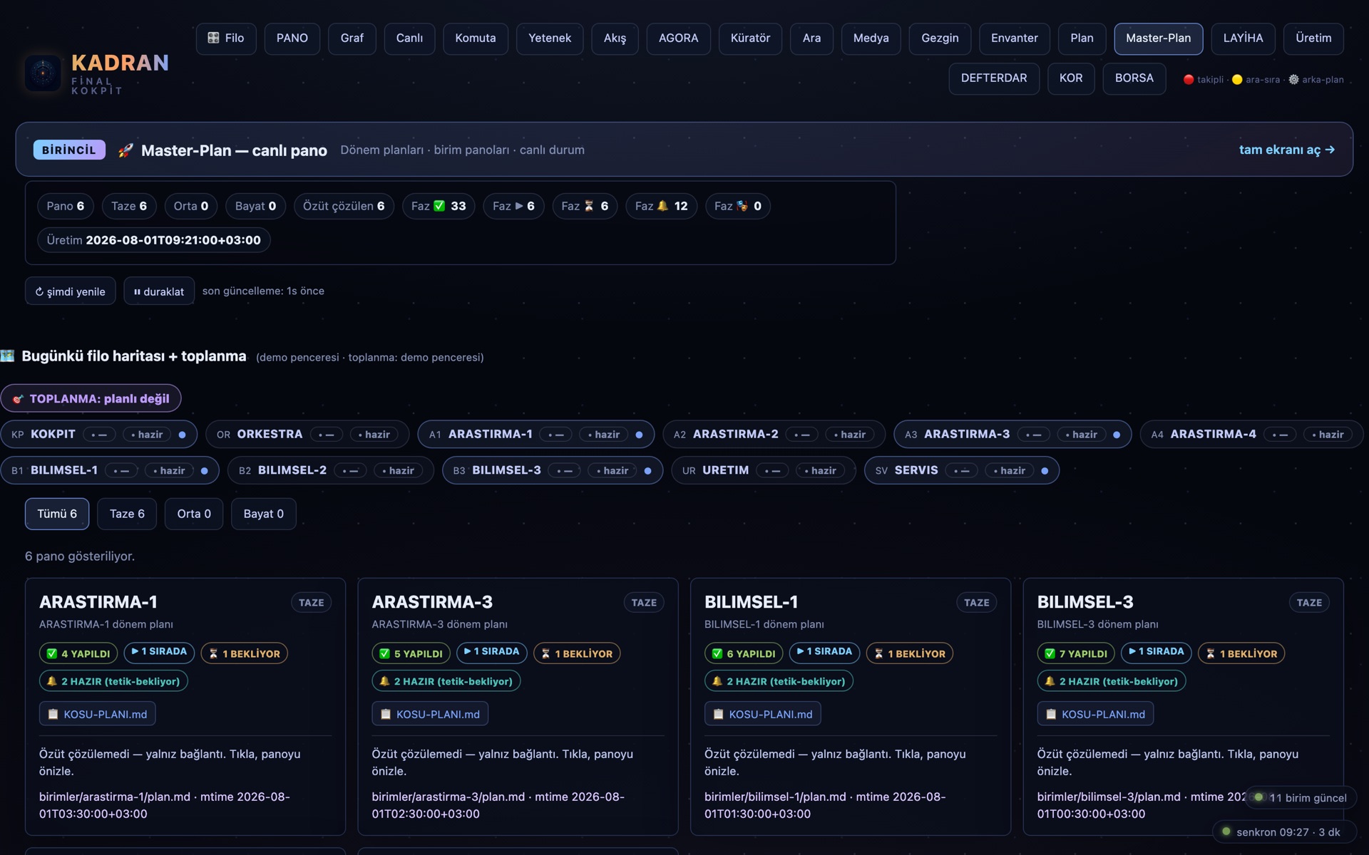This screenshot has width=1369, height=855.
Task: Go to the AGORA tab
Action: coord(678,38)
